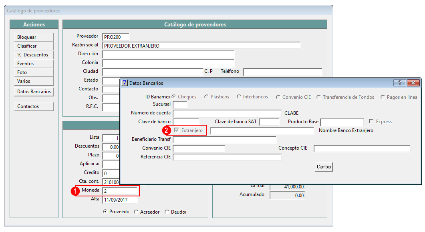Image resolution: width=425 pixels, height=232 pixels.
Task: Click the CLABE label
Action: coord(291,113)
